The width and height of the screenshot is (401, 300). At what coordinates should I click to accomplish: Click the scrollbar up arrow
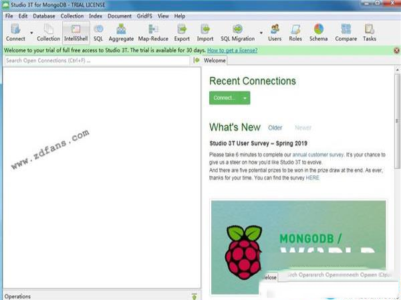click(x=398, y=70)
